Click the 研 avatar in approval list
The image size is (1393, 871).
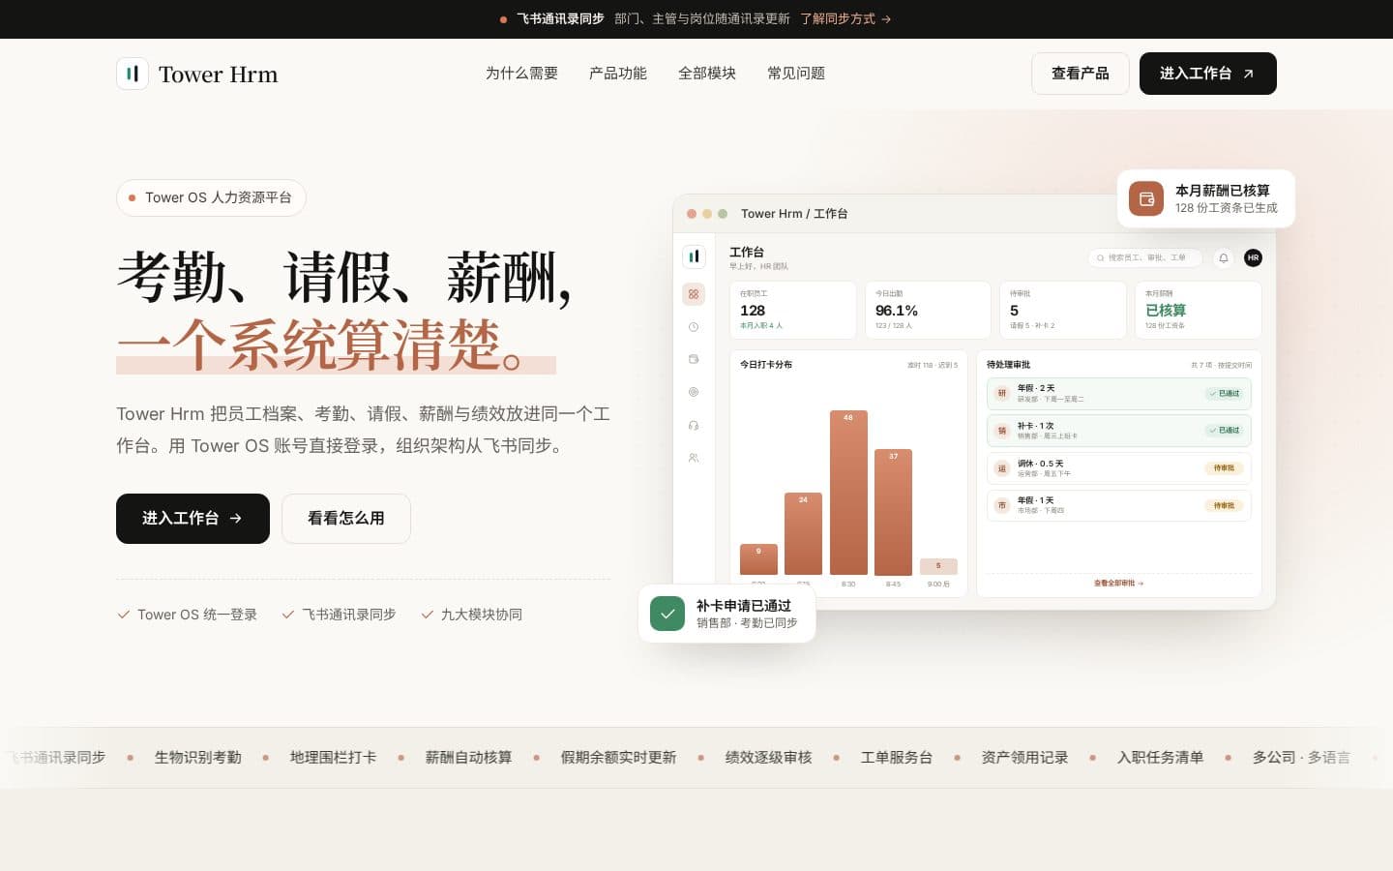tap(1002, 394)
